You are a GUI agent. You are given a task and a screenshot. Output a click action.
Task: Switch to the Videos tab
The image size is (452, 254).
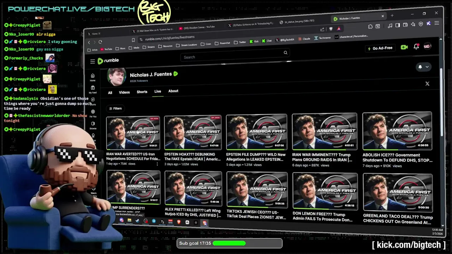(124, 92)
